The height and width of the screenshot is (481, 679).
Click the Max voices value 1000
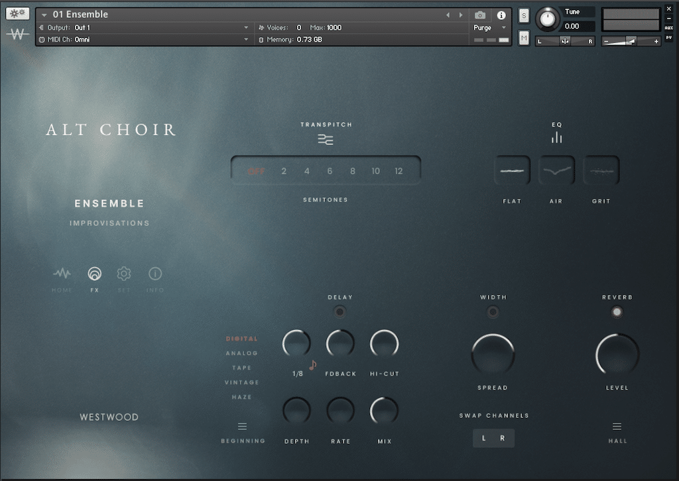pos(334,28)
